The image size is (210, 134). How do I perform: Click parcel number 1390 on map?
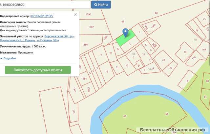click(x=88, y=15)
